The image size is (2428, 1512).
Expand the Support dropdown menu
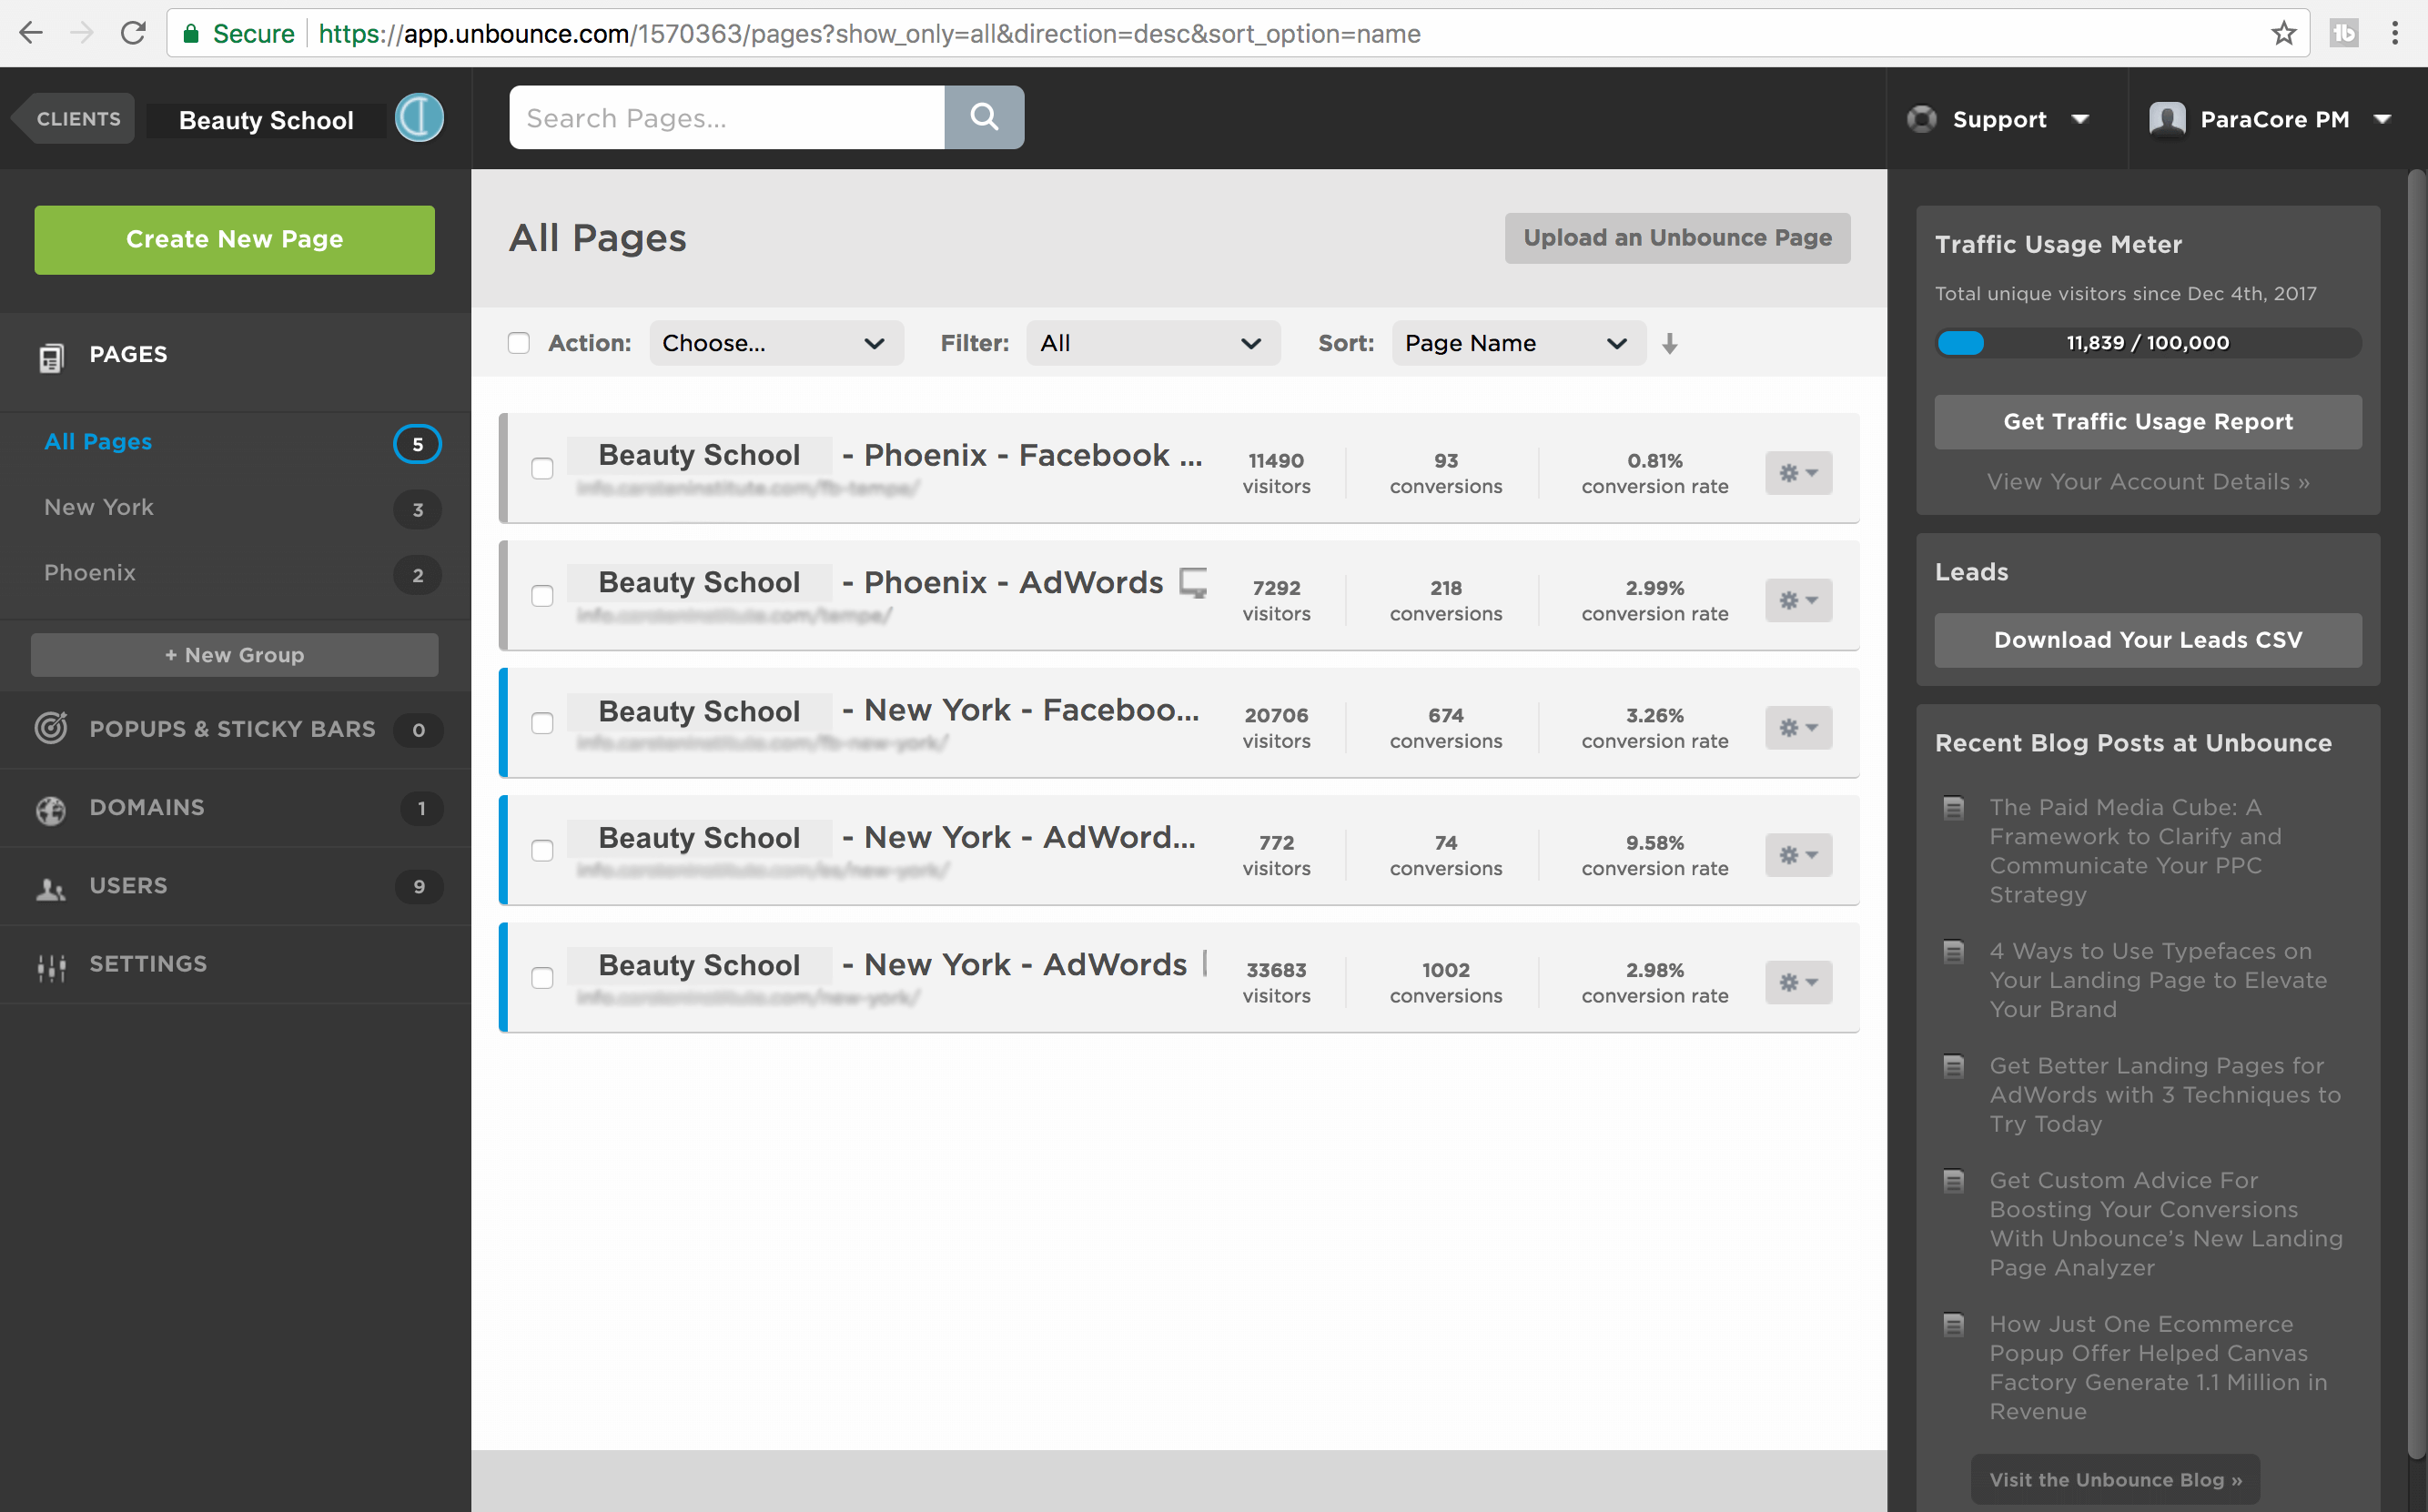(2080, 119)
